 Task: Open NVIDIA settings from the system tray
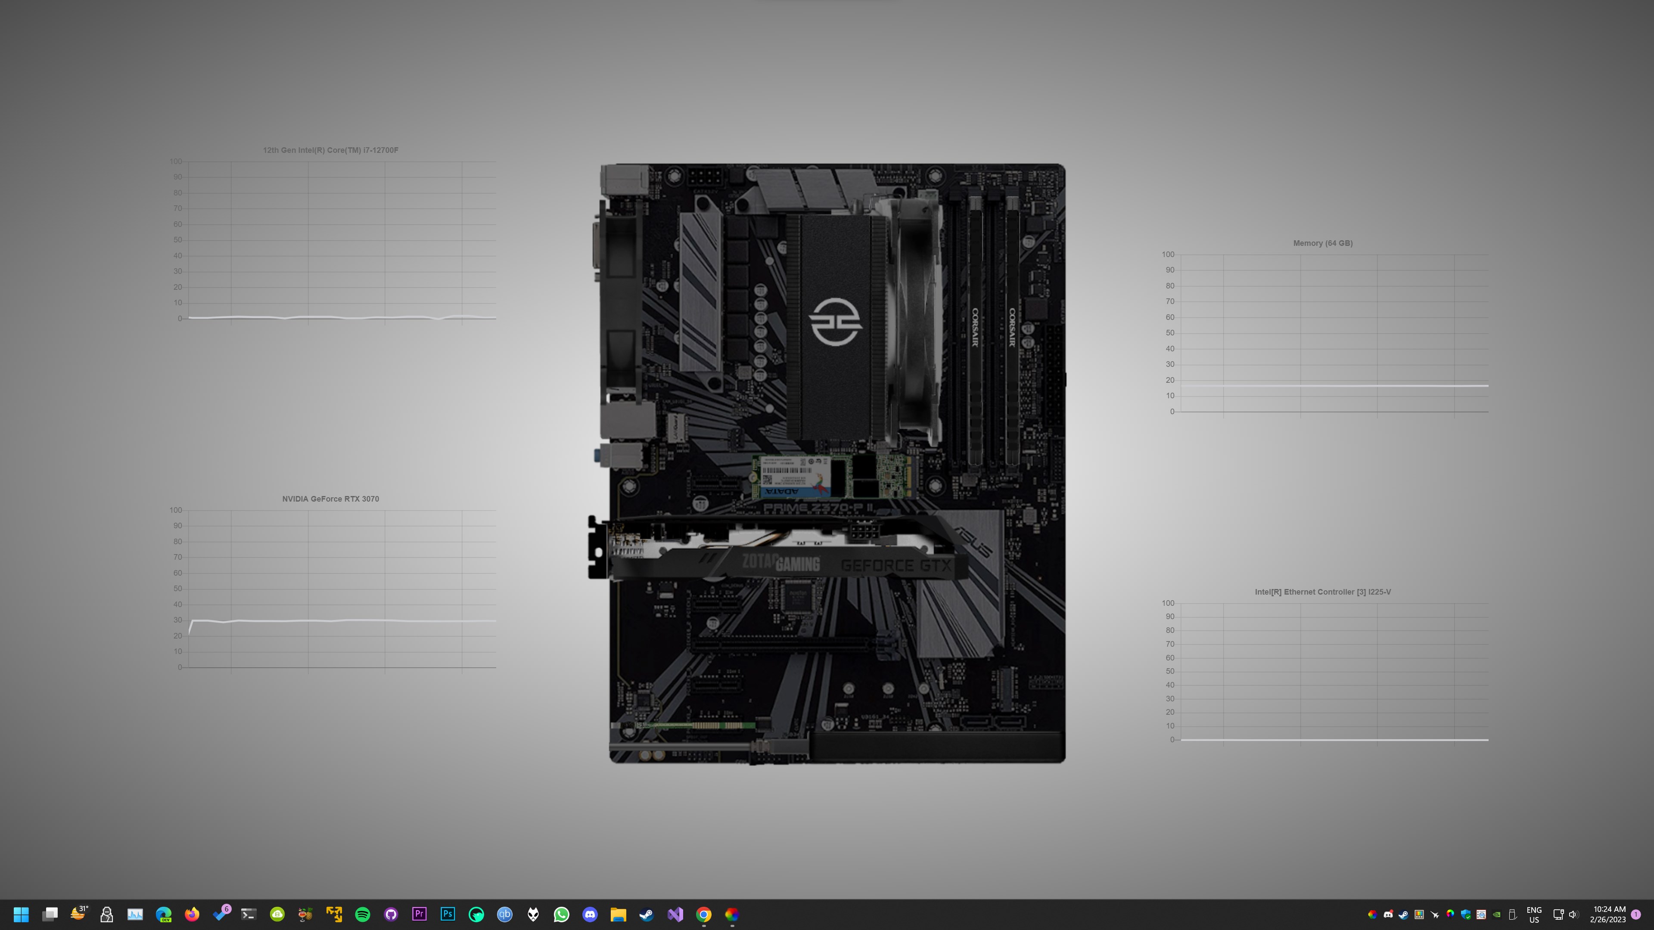(x=1497, y=914)
